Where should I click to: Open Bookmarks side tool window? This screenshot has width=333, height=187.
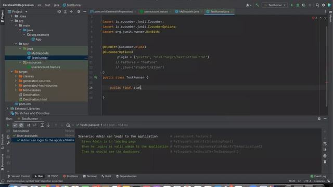(2, 162)
